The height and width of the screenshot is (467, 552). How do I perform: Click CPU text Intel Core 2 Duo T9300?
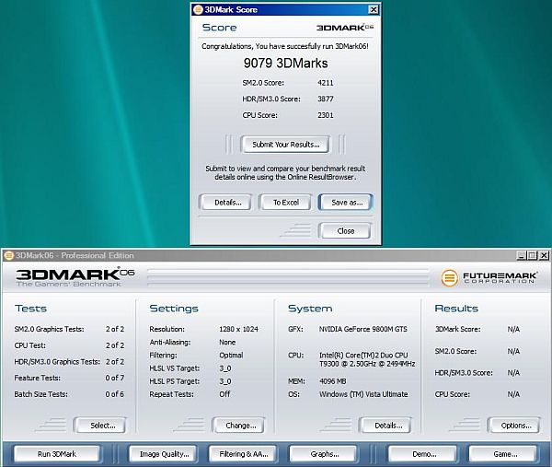(x=367, y=359)
